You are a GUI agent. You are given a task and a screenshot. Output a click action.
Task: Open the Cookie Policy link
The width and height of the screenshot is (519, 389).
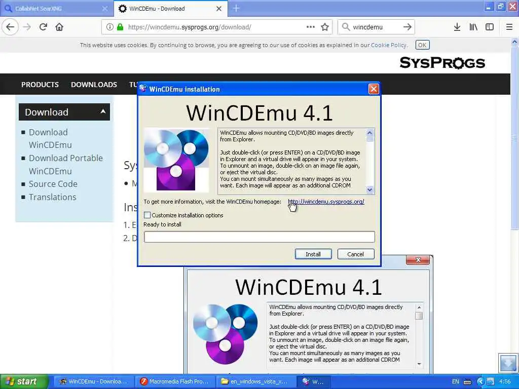point(389,45)
